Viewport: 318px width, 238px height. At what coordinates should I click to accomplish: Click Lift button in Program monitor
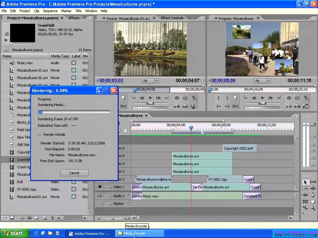[x=289, y=106]
